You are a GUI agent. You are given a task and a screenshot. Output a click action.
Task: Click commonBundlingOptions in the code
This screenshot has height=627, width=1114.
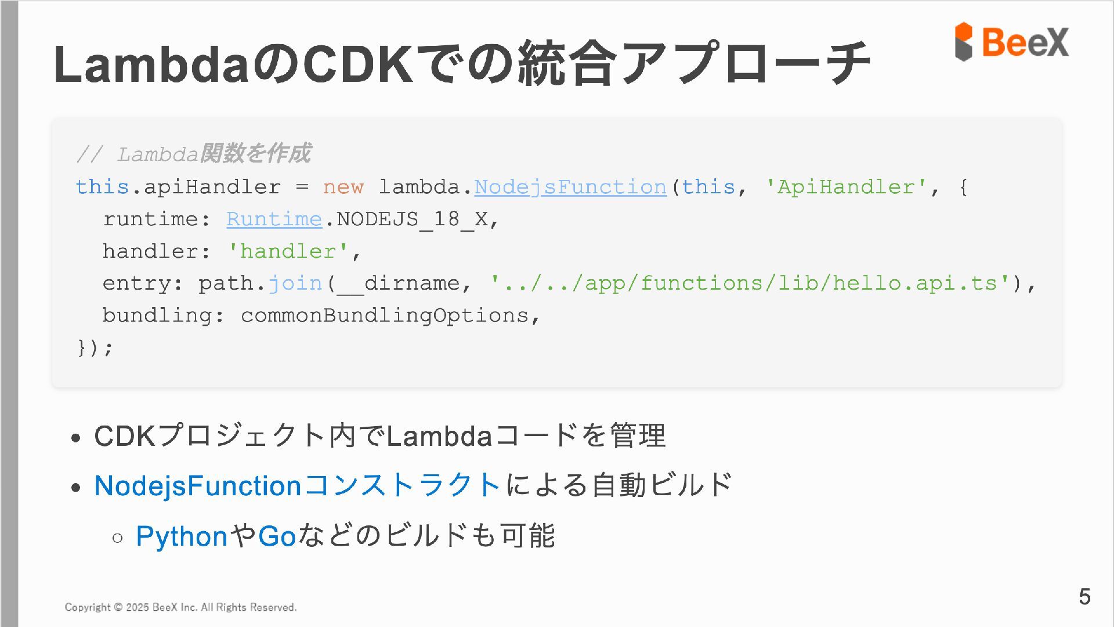pyautogui.click(x=384, y=315)
